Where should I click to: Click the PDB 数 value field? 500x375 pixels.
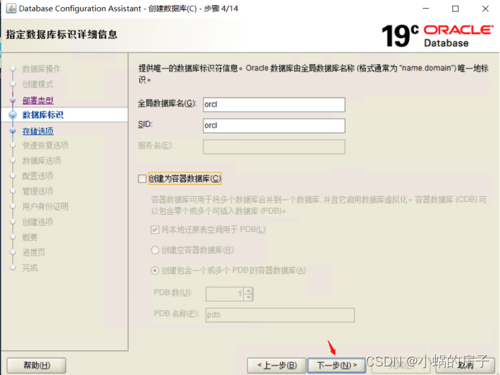click(x=225, y=294)
